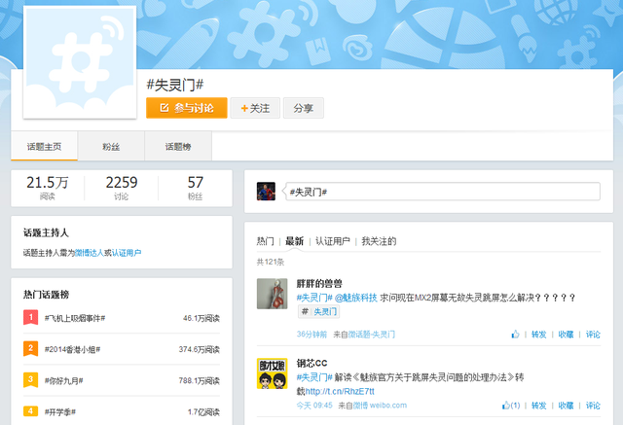Image resolution: width=623 pixels, height=425 pixels.
Task: Open hot topic #开学季#
Action: pos(60,412)
